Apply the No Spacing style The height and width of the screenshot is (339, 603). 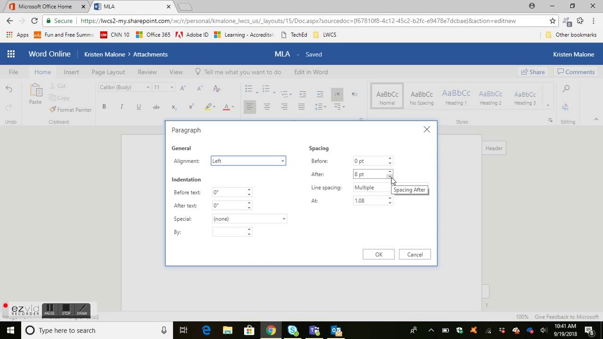point(422,97)
